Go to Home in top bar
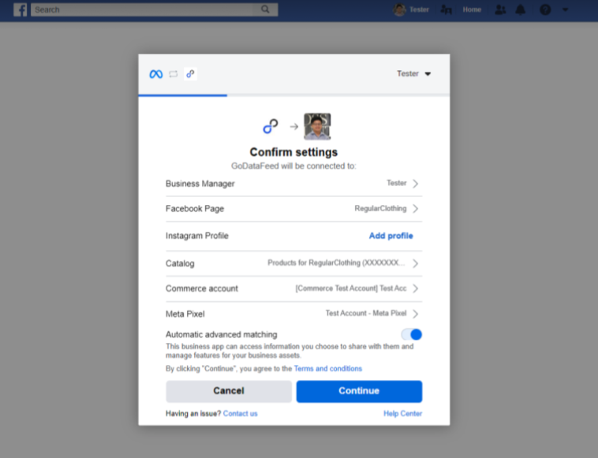598x458 pixels. click(472, 9)
